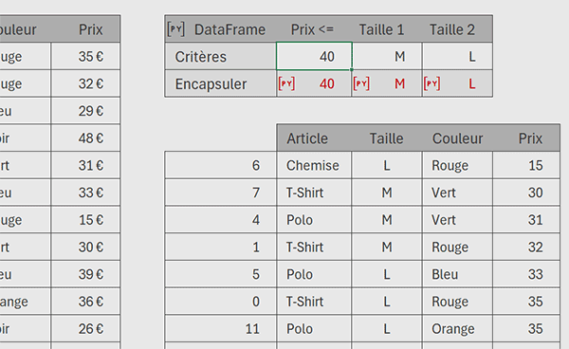Click the Critères row label cell
Image resolution: width=569 pixels, height=349 pixels.
click(x=221, y=56)
